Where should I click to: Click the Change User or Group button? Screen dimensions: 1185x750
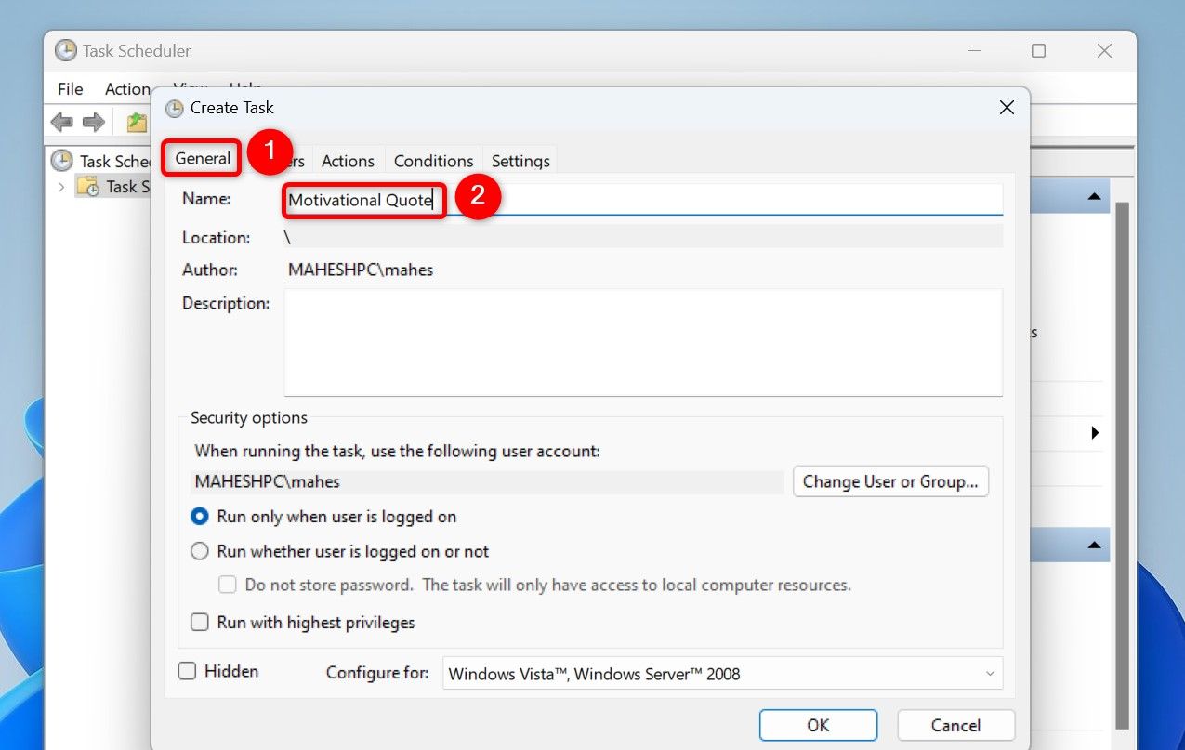point(890,481)
